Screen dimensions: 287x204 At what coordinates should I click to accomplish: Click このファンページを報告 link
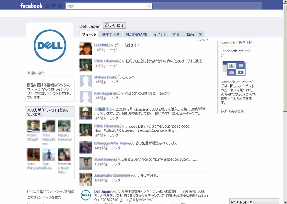pyautogui.click(x=44, y=197)
